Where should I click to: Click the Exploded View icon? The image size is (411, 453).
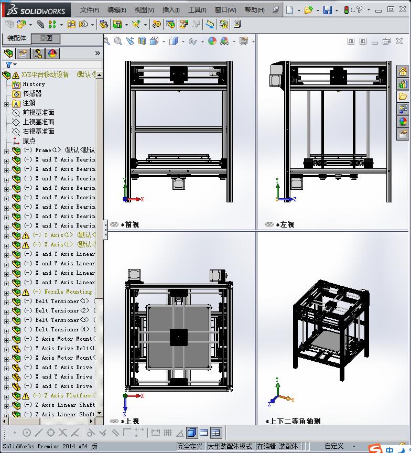pyautogui.click(x=183, y=24)
